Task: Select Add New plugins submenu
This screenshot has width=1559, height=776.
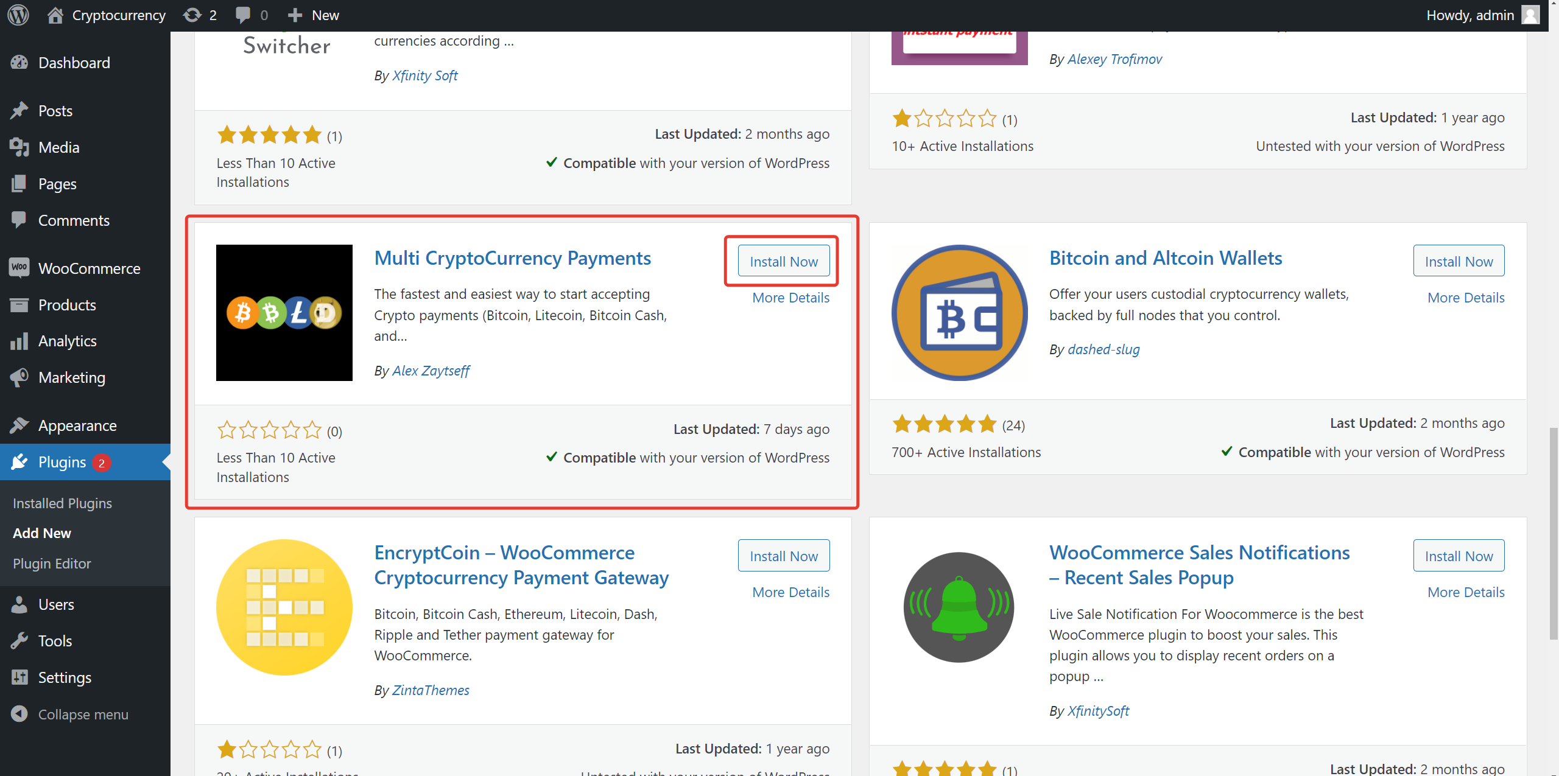Action: tap(42, 533)
